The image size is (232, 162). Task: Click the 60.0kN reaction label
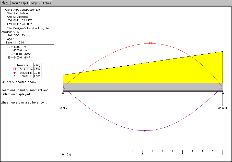[x=222, y=108]
